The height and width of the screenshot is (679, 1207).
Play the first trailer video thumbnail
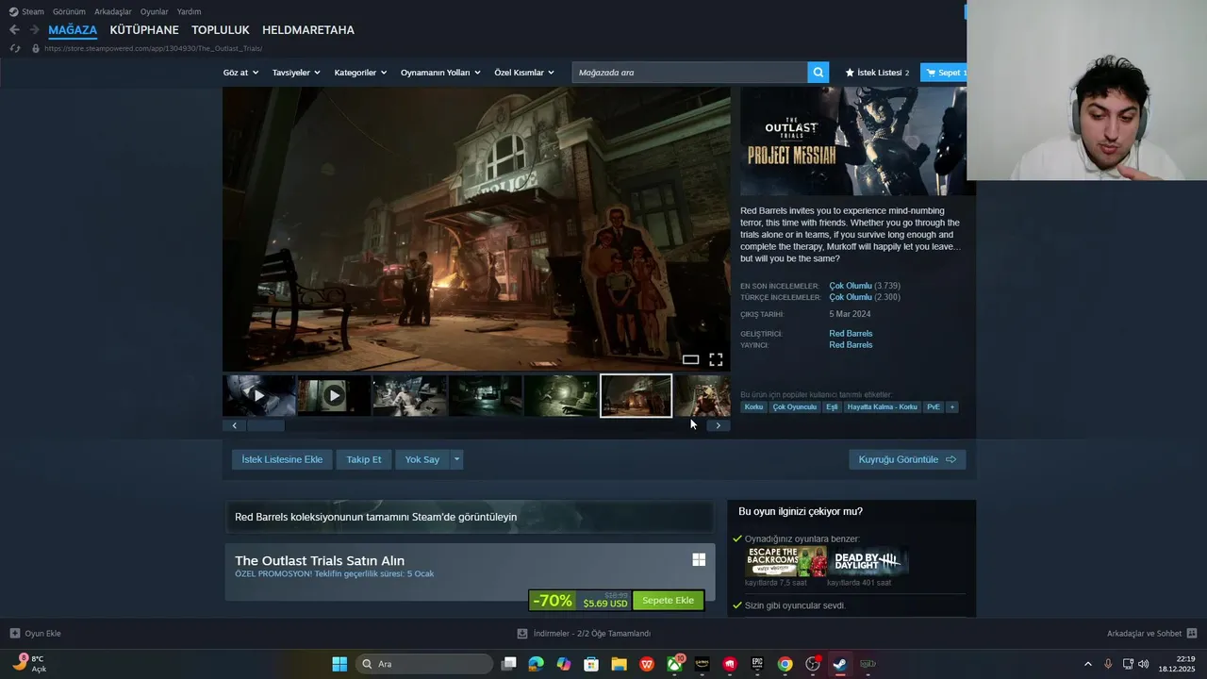[x=259, y=396]
